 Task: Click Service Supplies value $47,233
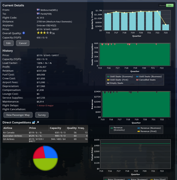[x=41, y=98]
